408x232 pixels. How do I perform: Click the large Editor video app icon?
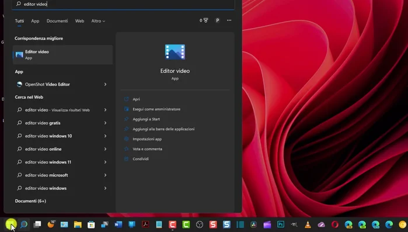[175, 52]
